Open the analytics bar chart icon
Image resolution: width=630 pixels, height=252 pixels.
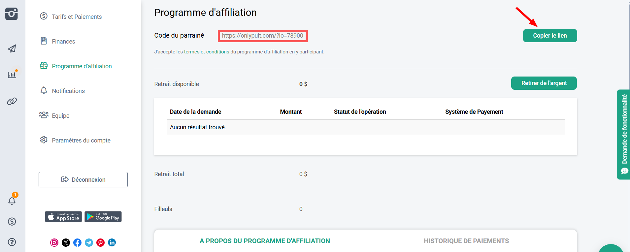[x=12, y=75]
